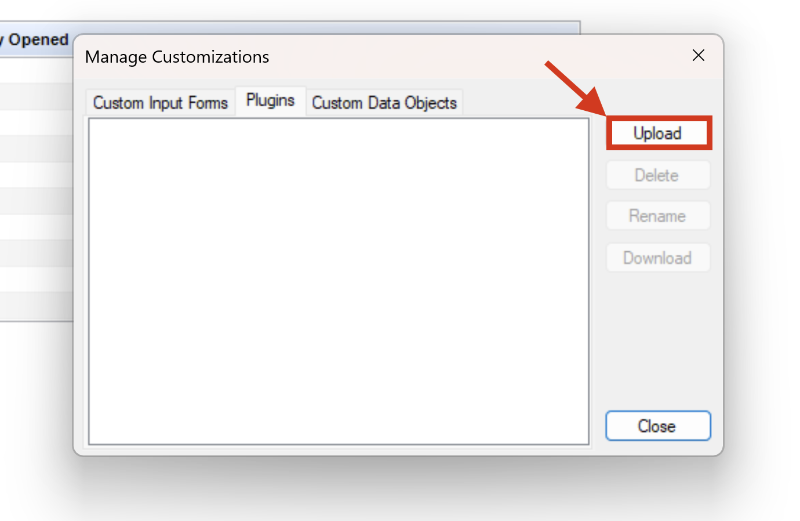Choose Delete below the Upload button
Image resolution: width=800 pixels, height=521 pixels.
click(x=657, y=175)
